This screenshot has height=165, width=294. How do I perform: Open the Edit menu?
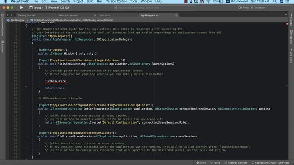[x=44, y=1]
